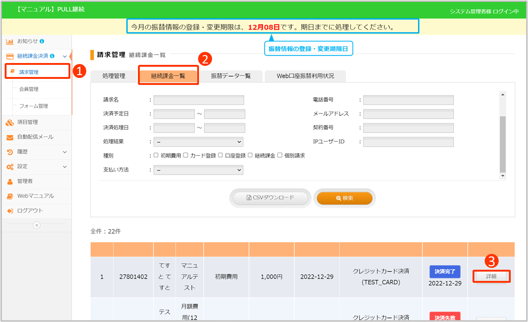This screenshot has width=528, height=322.
Task: Click the 項目管理 cubes icon
Action: 9,122
